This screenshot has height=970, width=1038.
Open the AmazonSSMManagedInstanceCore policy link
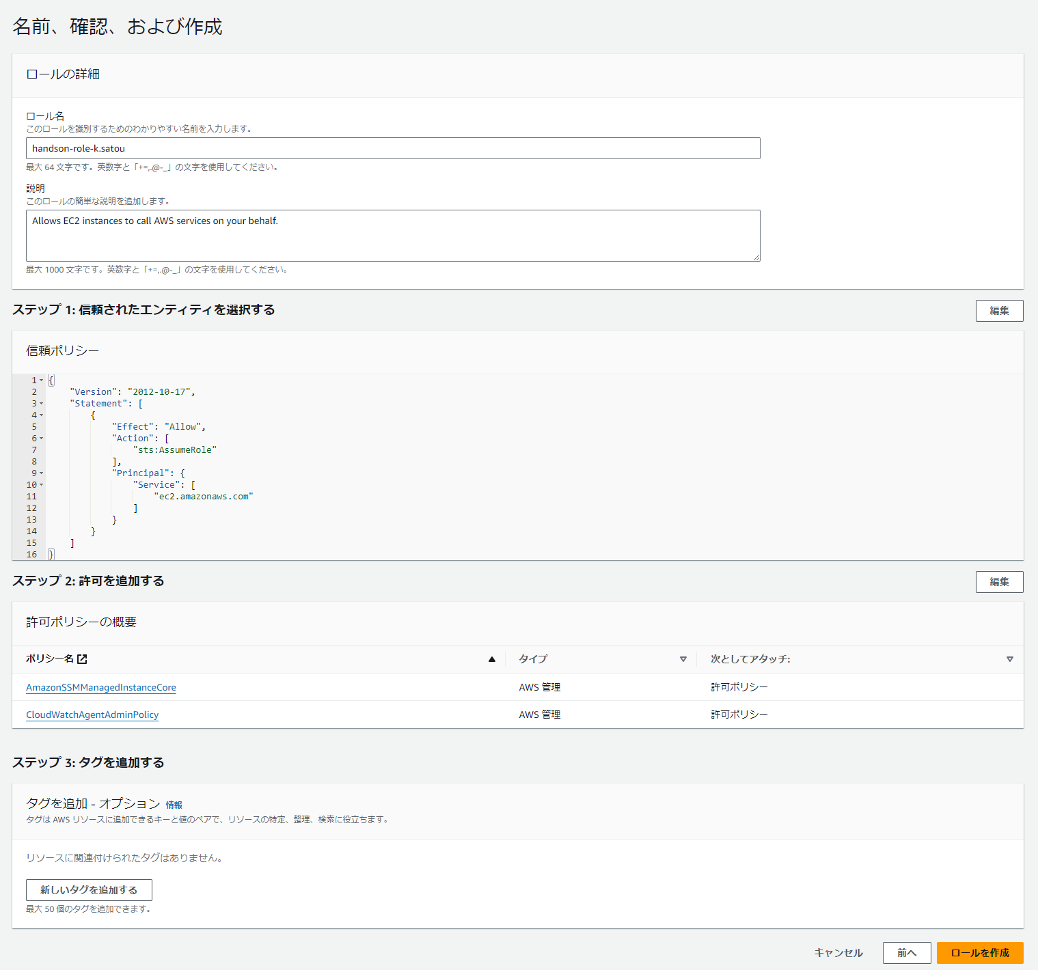coord(101,687)
